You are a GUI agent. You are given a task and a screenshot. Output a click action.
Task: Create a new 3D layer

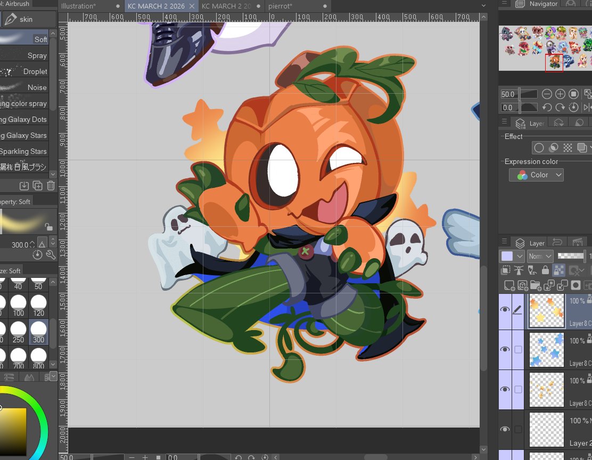point(523,285)
